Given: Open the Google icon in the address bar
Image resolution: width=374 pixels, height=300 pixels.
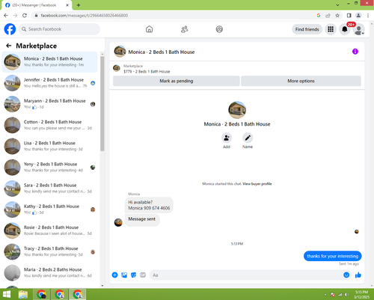Looking at the screenshot, I should (x=319, y=16).
